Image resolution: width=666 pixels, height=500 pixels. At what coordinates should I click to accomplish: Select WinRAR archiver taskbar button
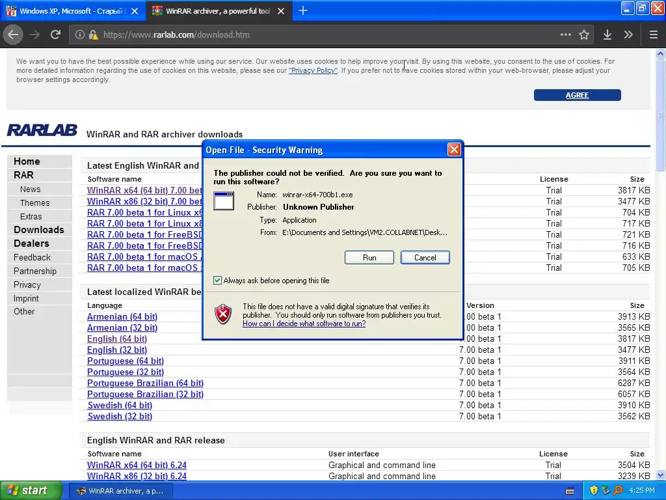[x=121, y=491]
